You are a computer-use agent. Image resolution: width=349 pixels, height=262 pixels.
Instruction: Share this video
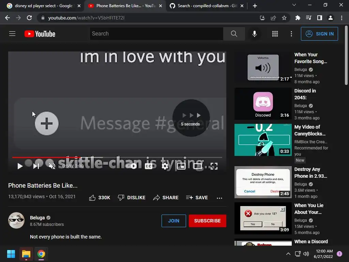(166, 198)
